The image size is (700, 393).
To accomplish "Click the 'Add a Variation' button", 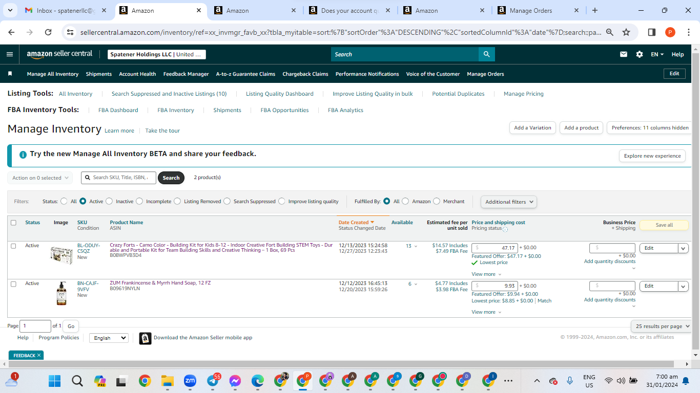I will pos(533,128).
